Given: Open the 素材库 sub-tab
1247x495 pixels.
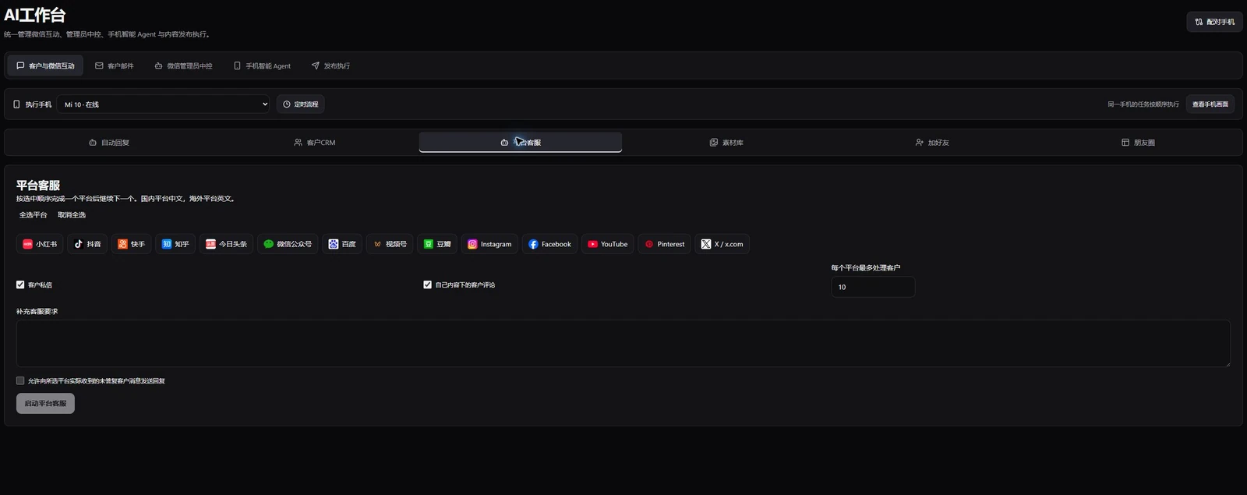Looking at the screenshot, I should (x=726, y=143).
